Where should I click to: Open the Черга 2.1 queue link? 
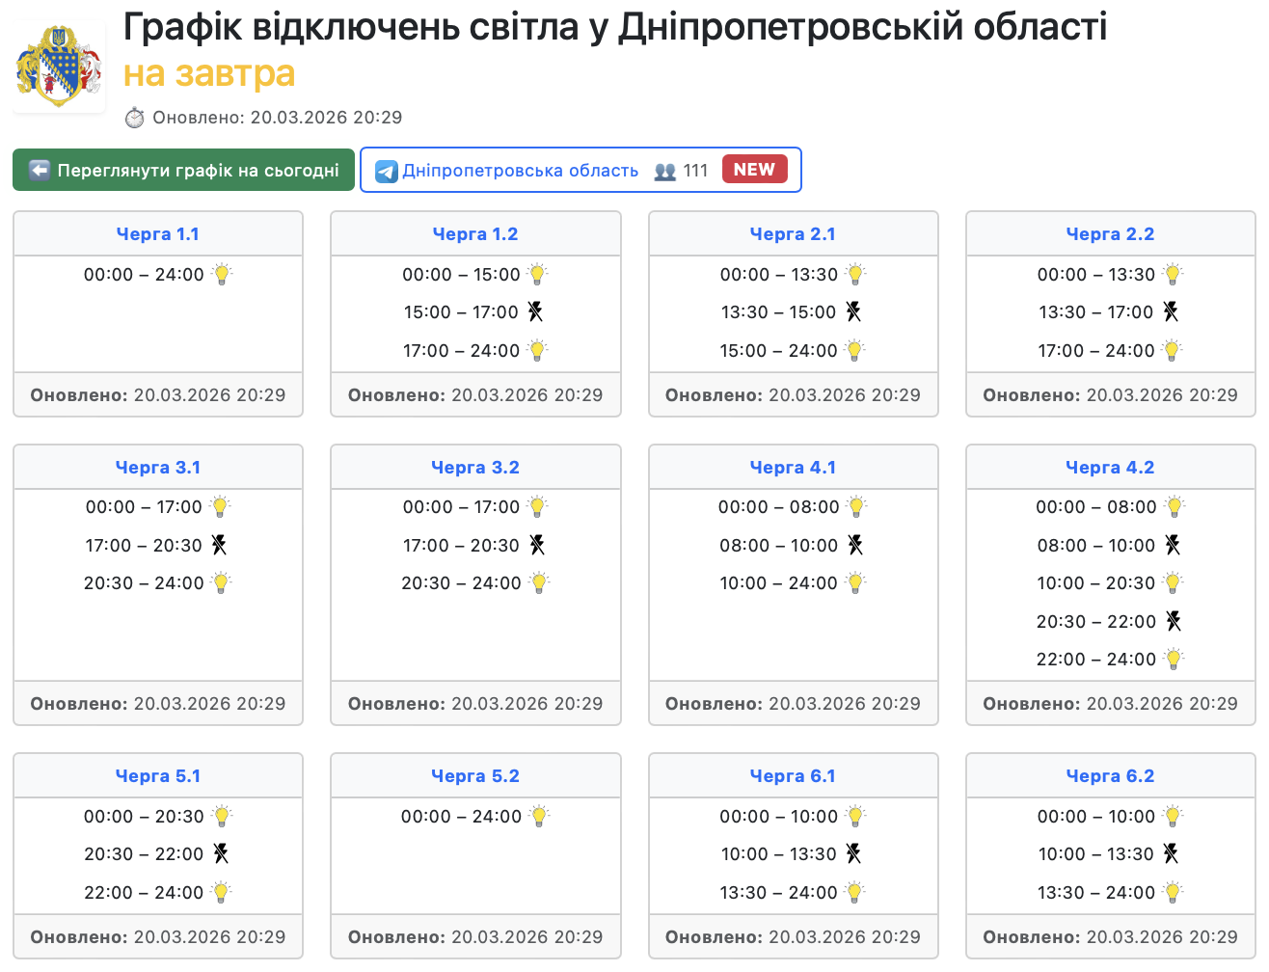793,234
